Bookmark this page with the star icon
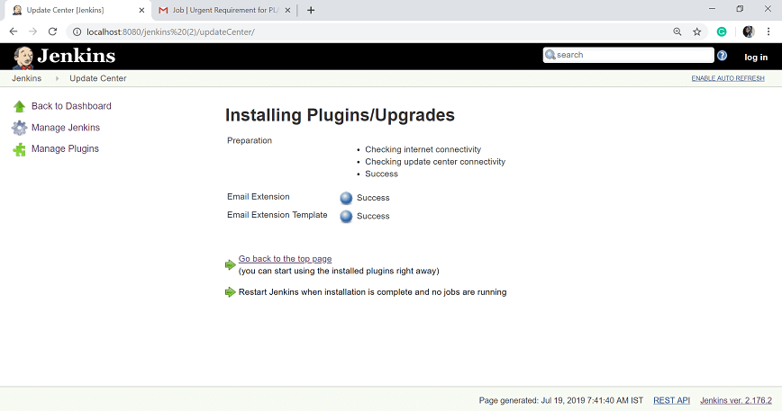Screen dimensions: 782x411 click(x=697, y=31)
